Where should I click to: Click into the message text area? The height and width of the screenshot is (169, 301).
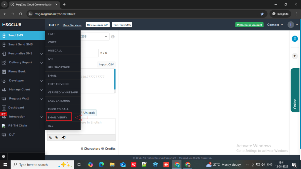(x=98, y=126)
